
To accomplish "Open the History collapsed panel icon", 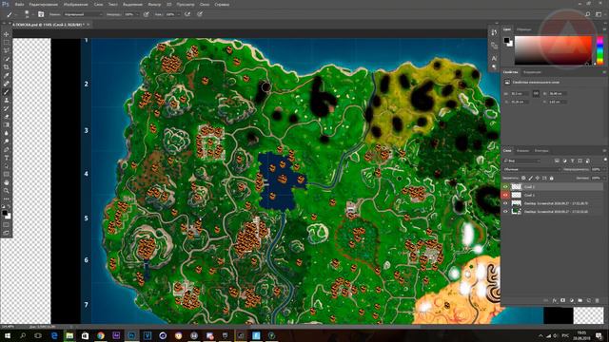I will 494,32.
